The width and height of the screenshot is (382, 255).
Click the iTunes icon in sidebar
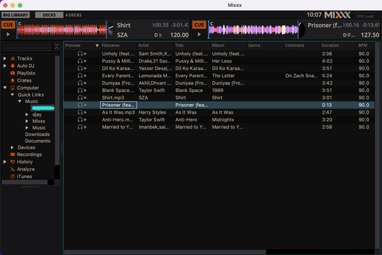pyautogui.click(x=13, y=176)
